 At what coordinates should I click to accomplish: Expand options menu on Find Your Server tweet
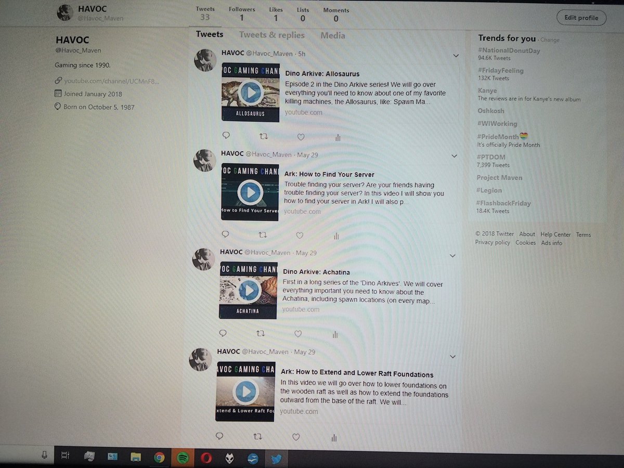(x=454, y=155)
